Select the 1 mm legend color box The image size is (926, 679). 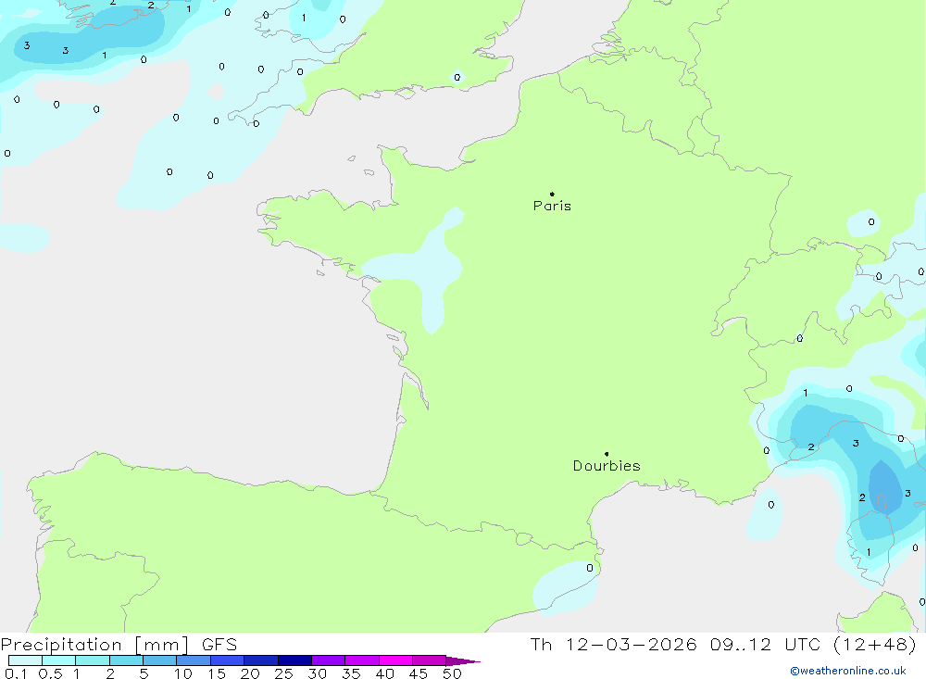(93, 660)
